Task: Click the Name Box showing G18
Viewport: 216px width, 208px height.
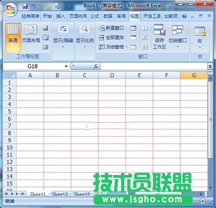Action: point(33,66)
